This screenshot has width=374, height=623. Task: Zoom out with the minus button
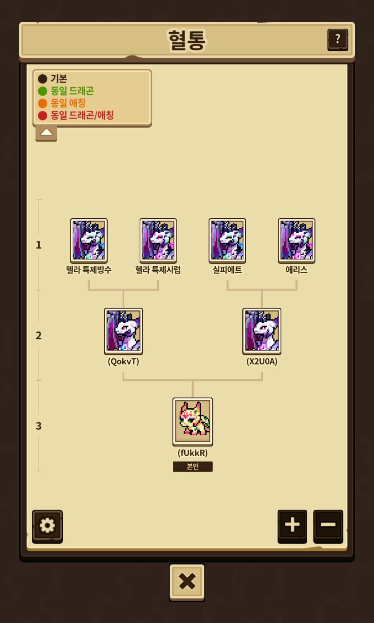click(x=328, y=526)
